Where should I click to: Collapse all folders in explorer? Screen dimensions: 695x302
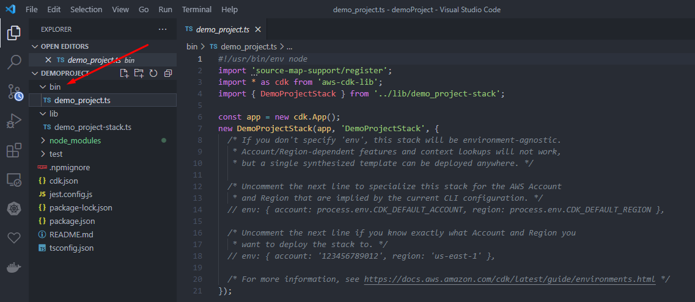pyautogui.click(x=166, y=73)
